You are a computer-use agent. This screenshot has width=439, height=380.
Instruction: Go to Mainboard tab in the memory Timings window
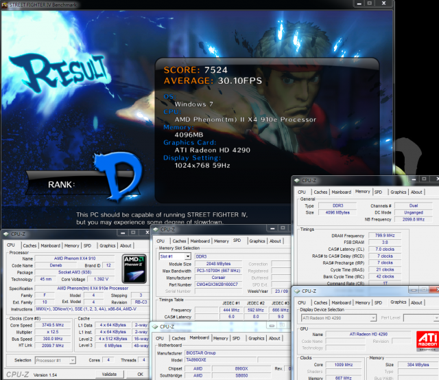[x=342, y=192]
